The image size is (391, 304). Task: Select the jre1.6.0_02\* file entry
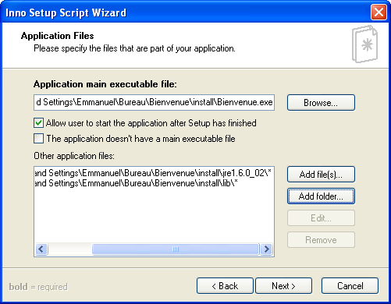click(153, 173)
